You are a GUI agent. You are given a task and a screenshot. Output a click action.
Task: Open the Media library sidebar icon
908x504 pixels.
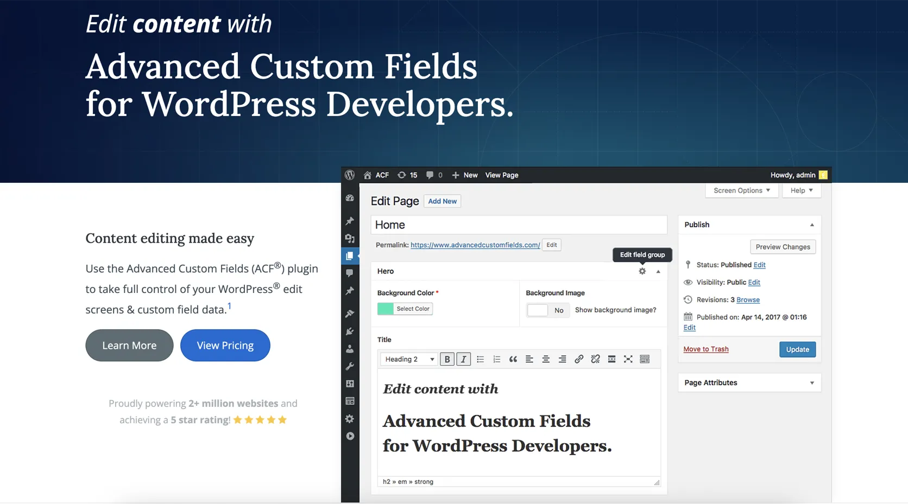point(350,238)
